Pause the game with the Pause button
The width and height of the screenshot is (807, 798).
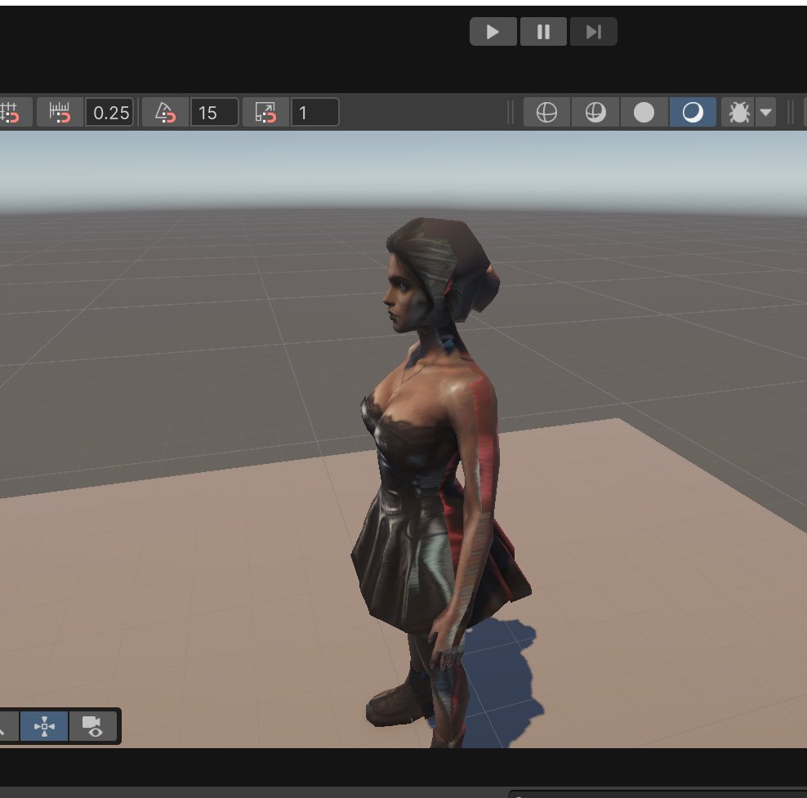click(x=543, y=32)
